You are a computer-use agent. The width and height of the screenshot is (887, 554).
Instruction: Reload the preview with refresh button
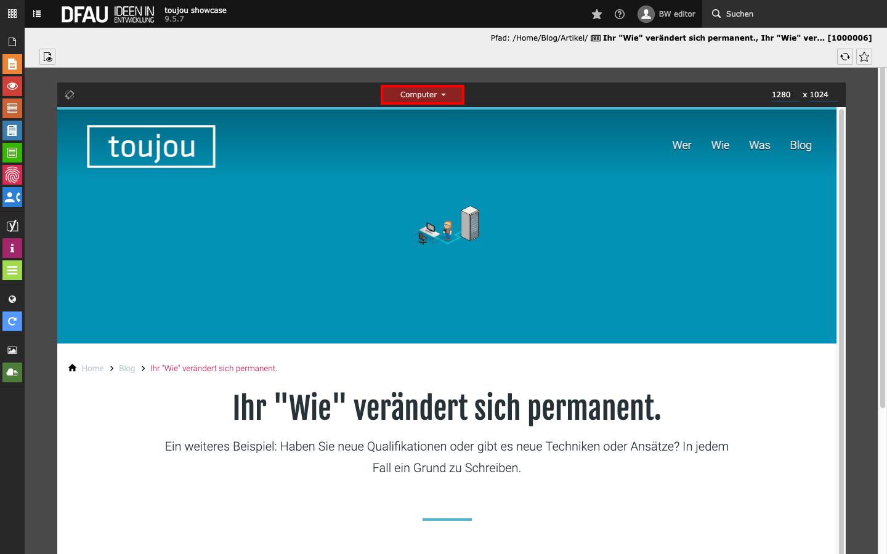tap(845, 57)
